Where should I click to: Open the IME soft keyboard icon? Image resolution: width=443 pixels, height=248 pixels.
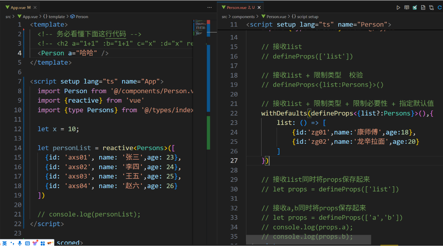(27, 243)
